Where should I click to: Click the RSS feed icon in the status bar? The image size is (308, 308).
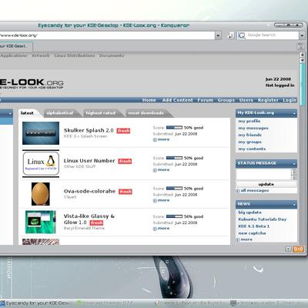tap(298, 249)
